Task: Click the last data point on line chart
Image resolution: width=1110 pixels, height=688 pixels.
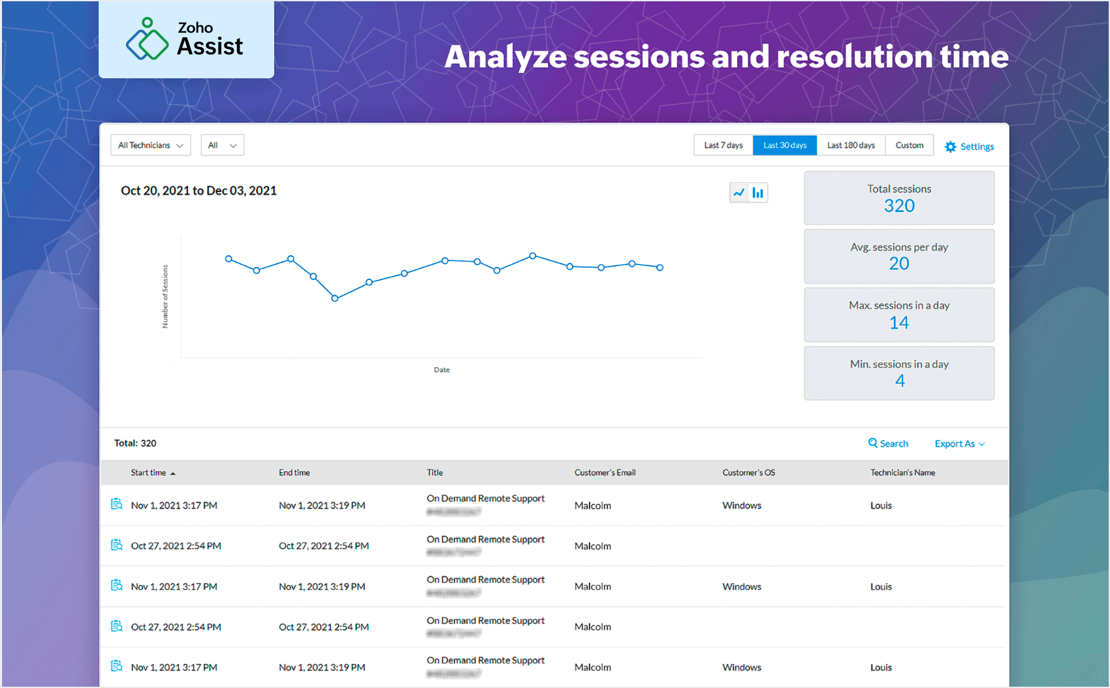Action: point(660,268)
